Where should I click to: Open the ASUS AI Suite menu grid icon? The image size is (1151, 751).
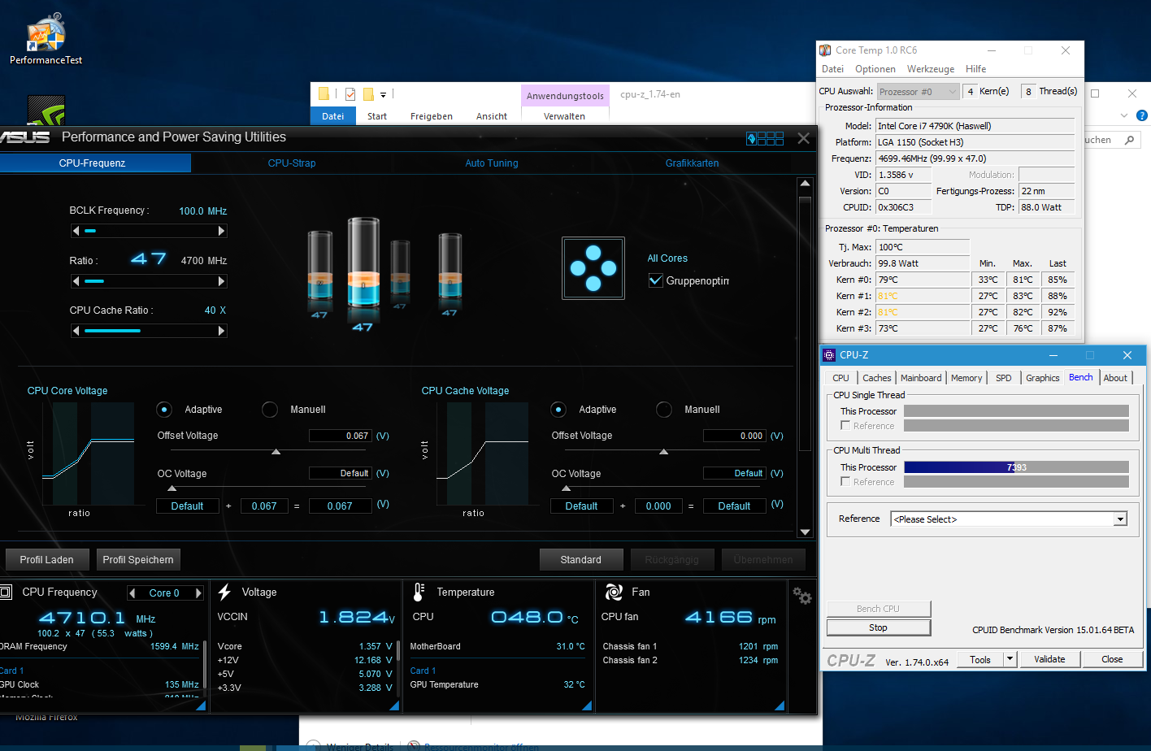click(x=765, y=138)
